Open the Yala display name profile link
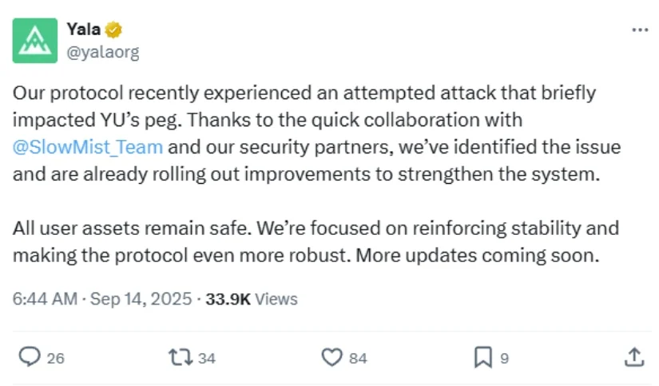 click(x=84, y=30)
